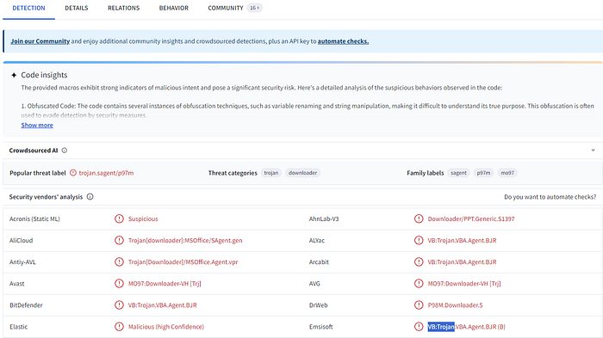Click the Avast detection alert icon
The height and width of the screenshot is (338, 603).
point(119,284)
